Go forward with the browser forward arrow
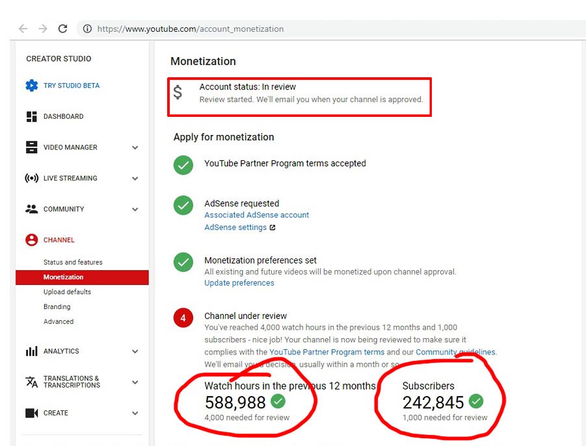 click(x=43, y=29)
